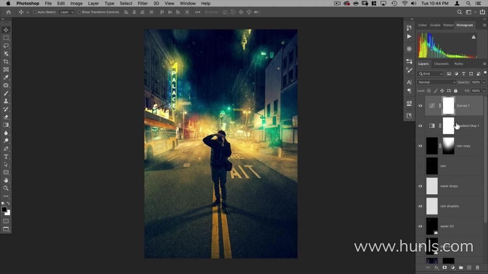The height and width of the screenshot is (274, 488).
Task: Select the Blur tool
Action: click(6, 133)
